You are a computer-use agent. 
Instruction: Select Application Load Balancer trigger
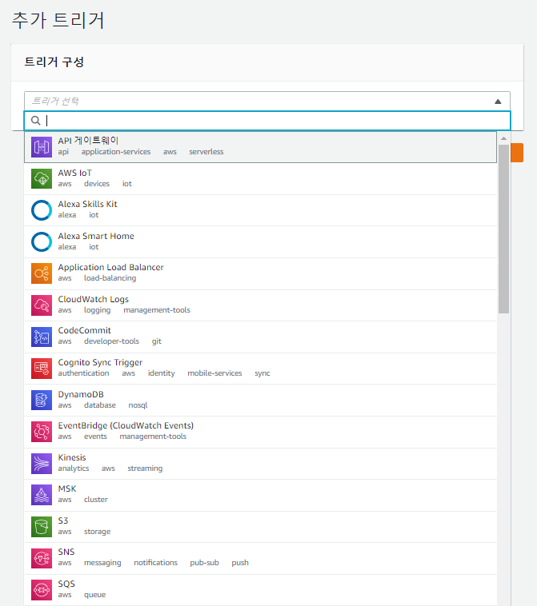coord(260,273)
